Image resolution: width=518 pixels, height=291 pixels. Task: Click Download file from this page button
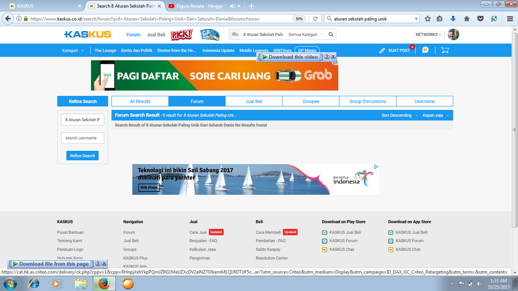click(51, 264)
